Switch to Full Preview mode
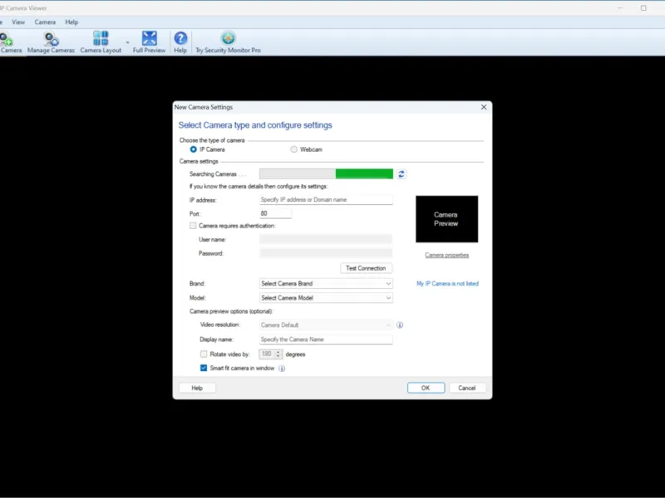665x498 pixels. (x=149, y=42)
